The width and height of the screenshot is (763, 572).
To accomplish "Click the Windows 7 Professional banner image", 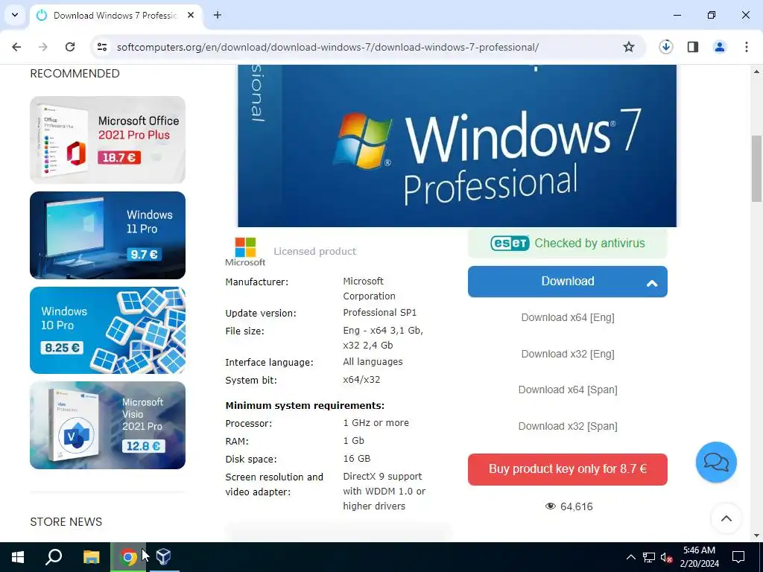I will 457,146.
